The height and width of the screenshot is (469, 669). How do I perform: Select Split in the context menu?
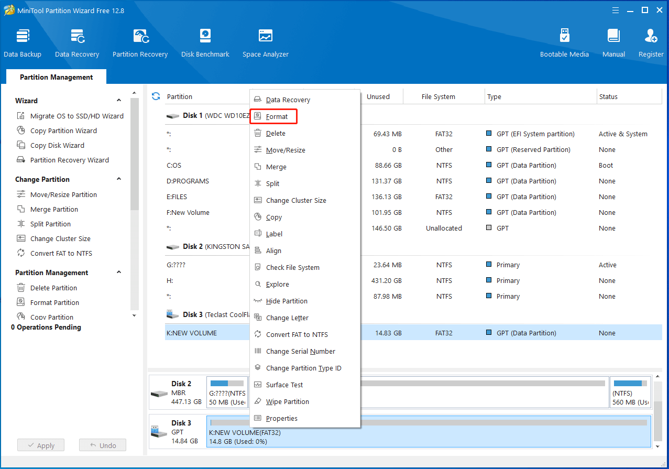coord(304,183)
